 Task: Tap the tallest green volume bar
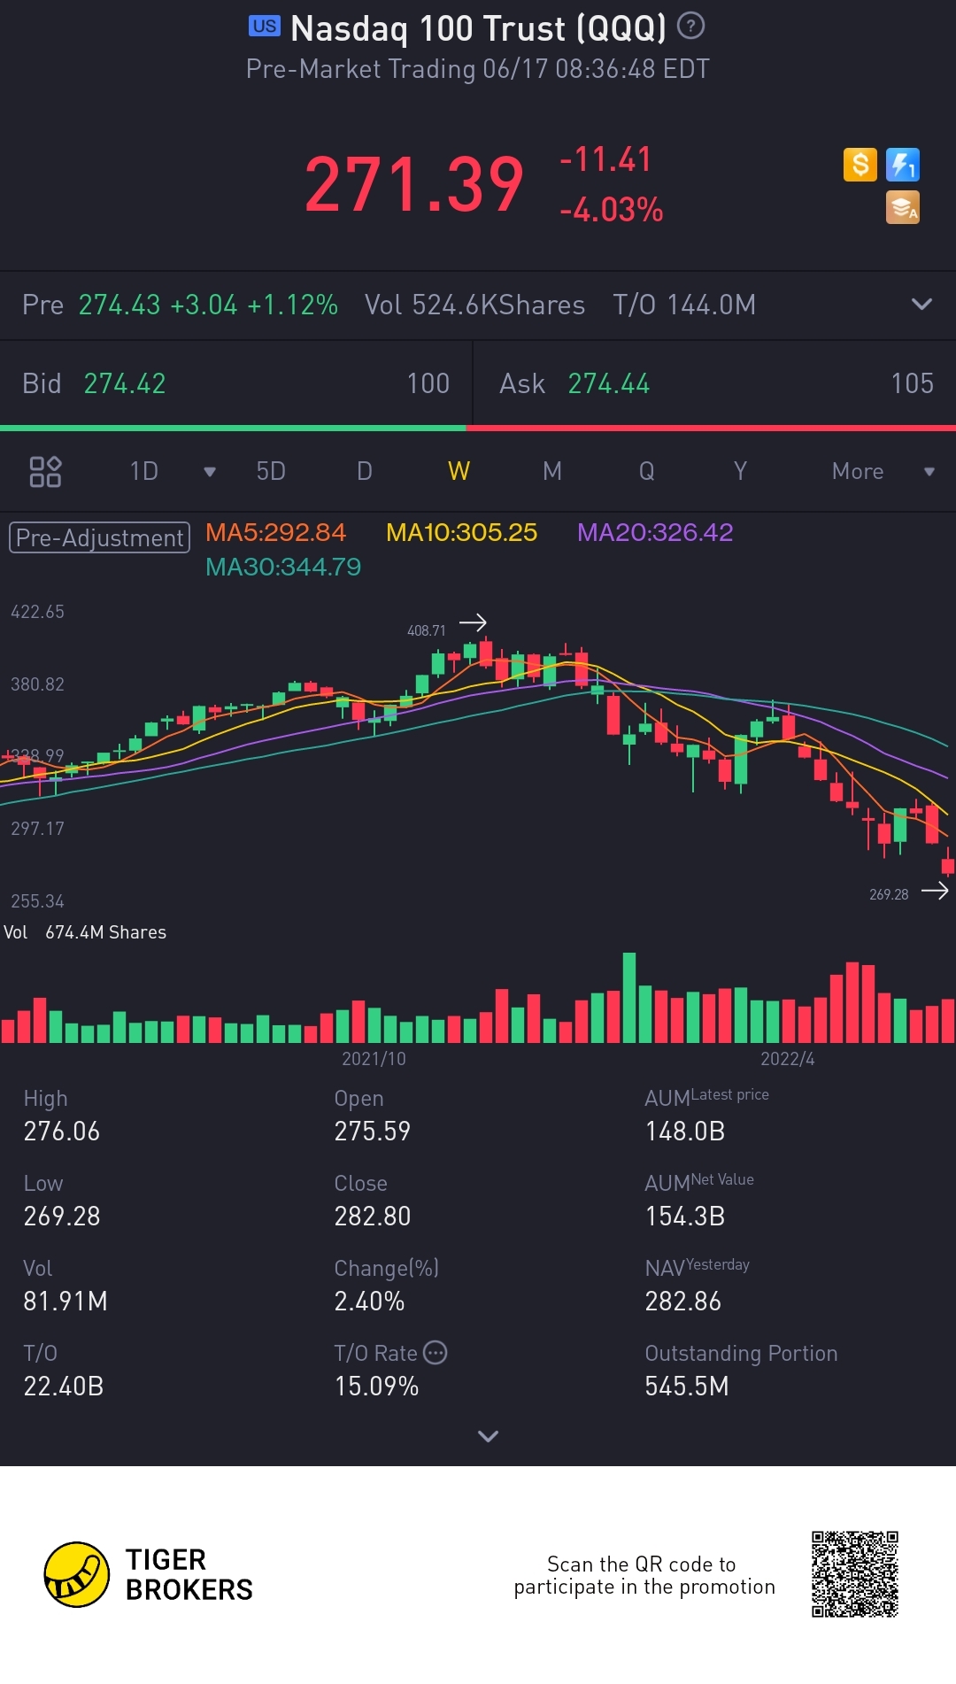[629, 997]
